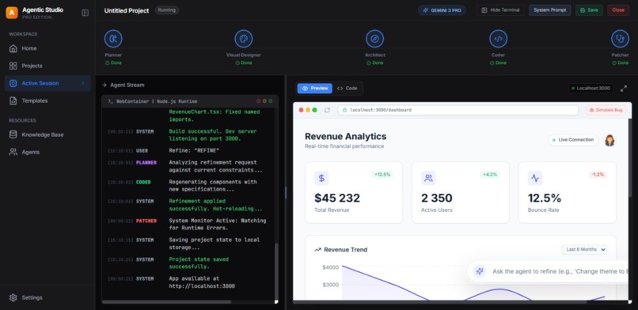Click the 'Ask the agent to refine' input
The image size is (638, 310).
pyautogui.click(x=560, y=271)
